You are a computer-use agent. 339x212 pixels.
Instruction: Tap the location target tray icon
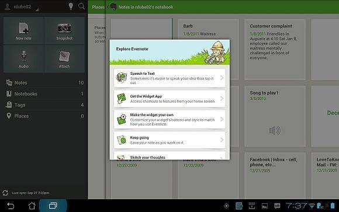[x=226, y=206]
